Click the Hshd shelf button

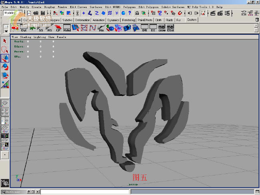67,28
